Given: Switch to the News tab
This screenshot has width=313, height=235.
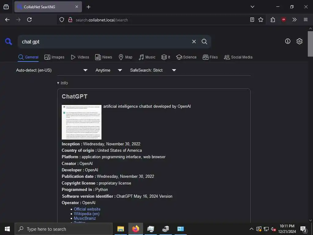Looking at the screenshot, I should pyautogui.click(x=104, y=57).
